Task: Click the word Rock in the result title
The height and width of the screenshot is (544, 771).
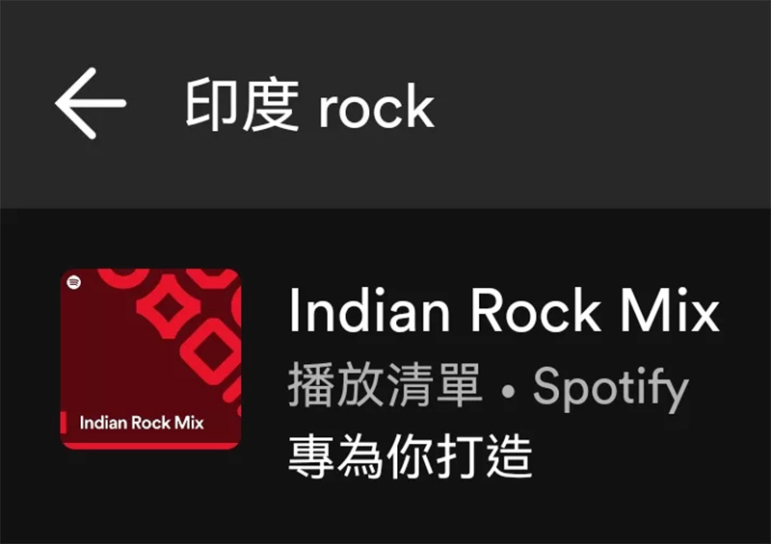Action: [536, 312]
